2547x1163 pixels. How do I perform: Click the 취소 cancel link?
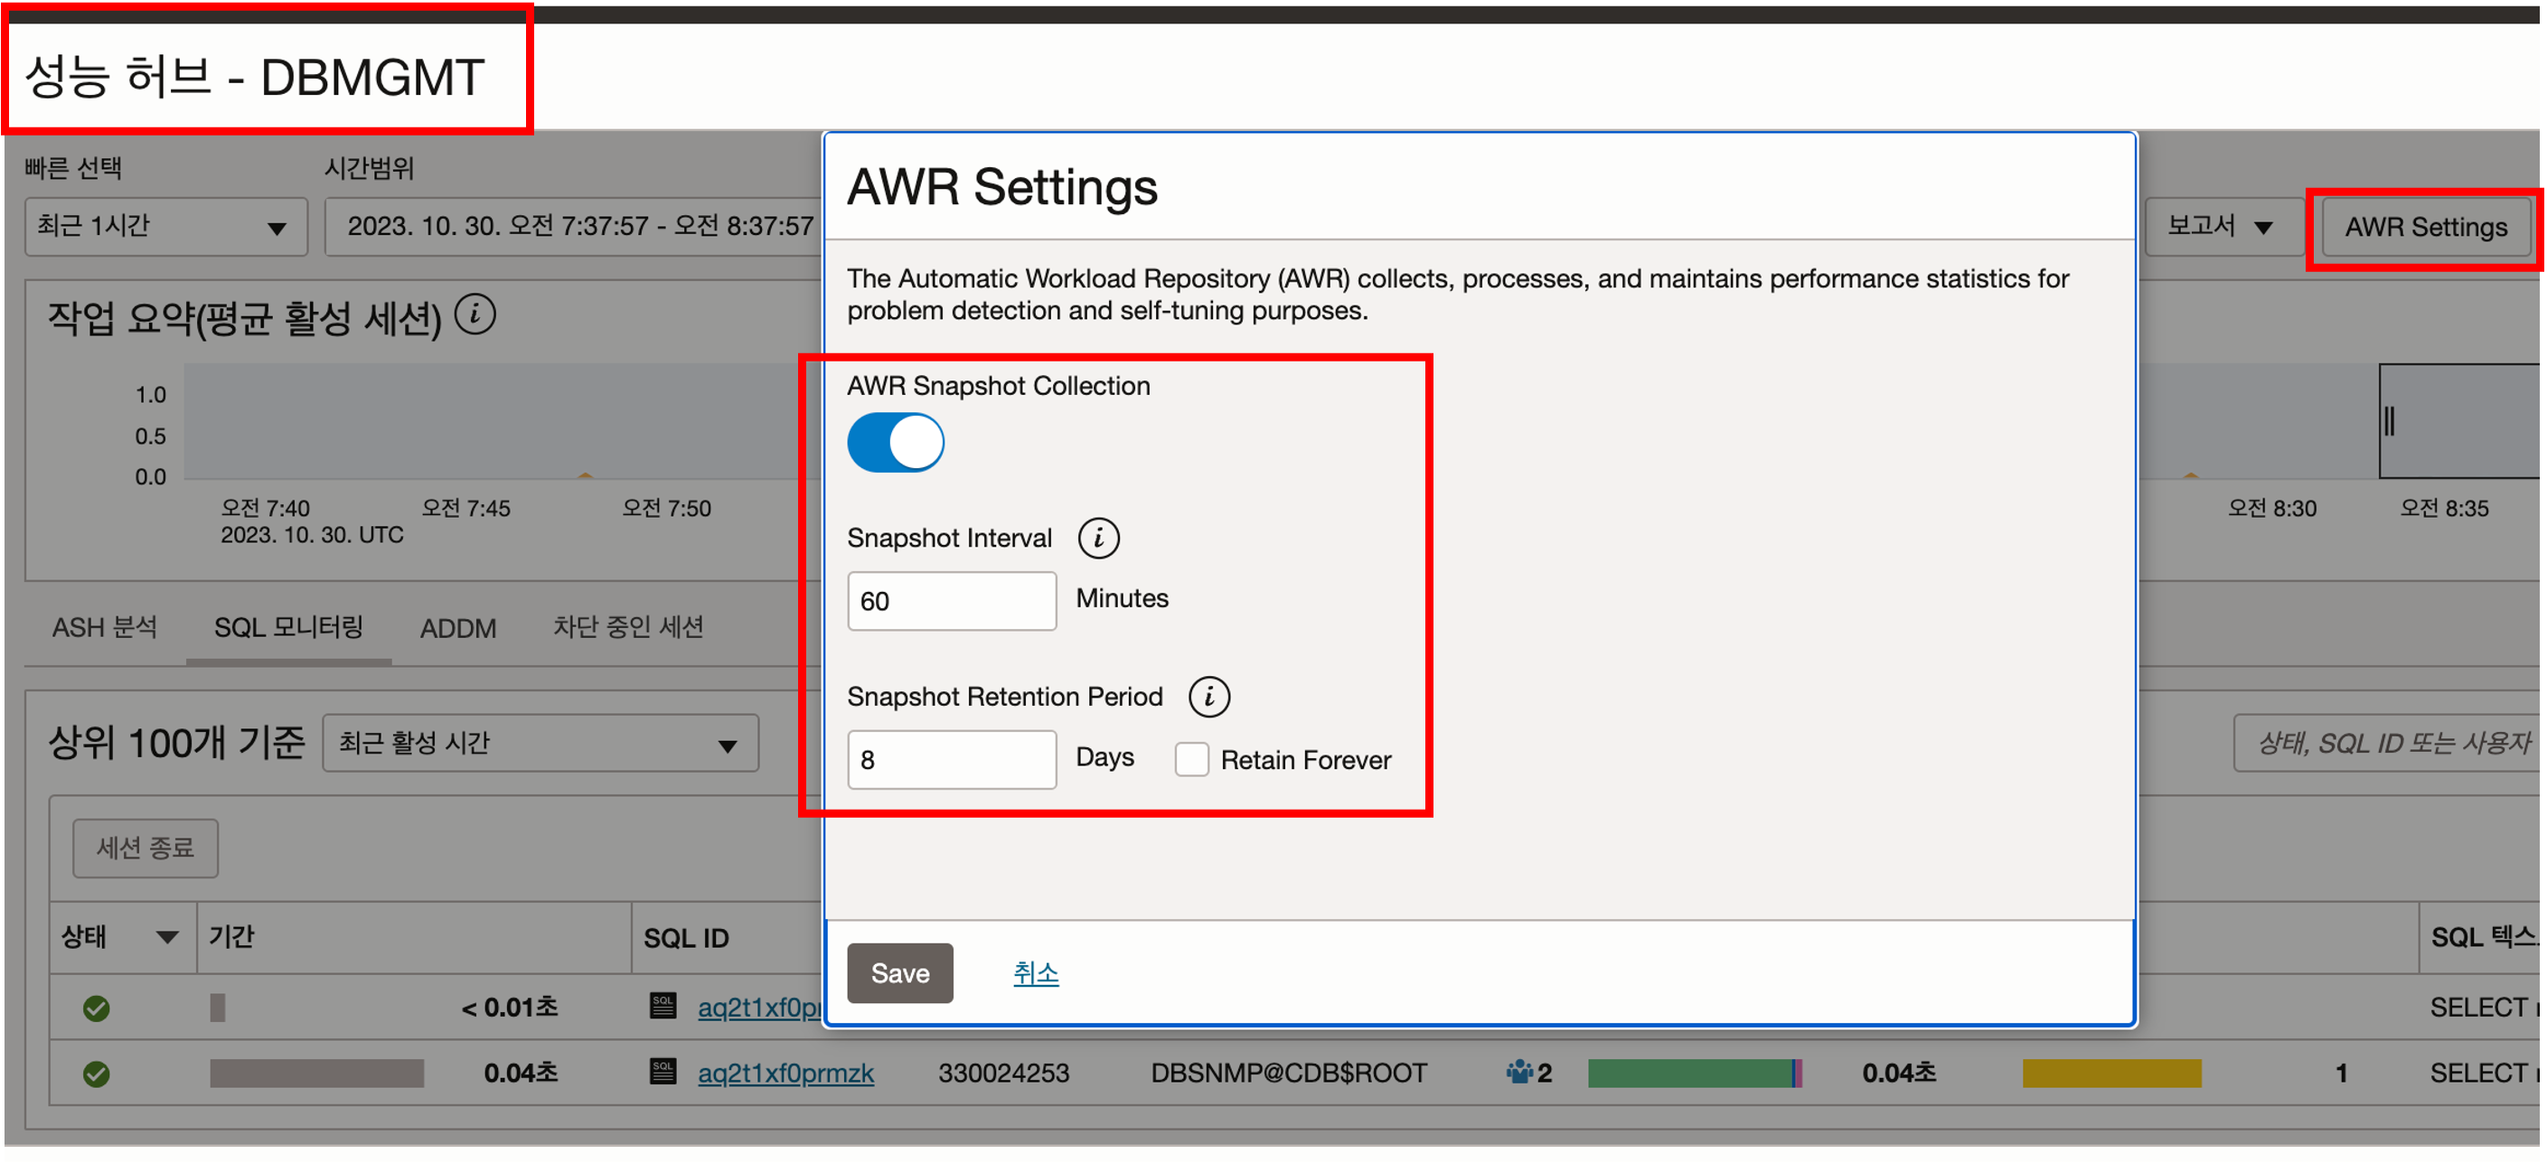click(x=1035, y=973)
